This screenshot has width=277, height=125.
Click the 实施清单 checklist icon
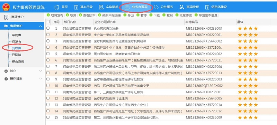[101, 7]
